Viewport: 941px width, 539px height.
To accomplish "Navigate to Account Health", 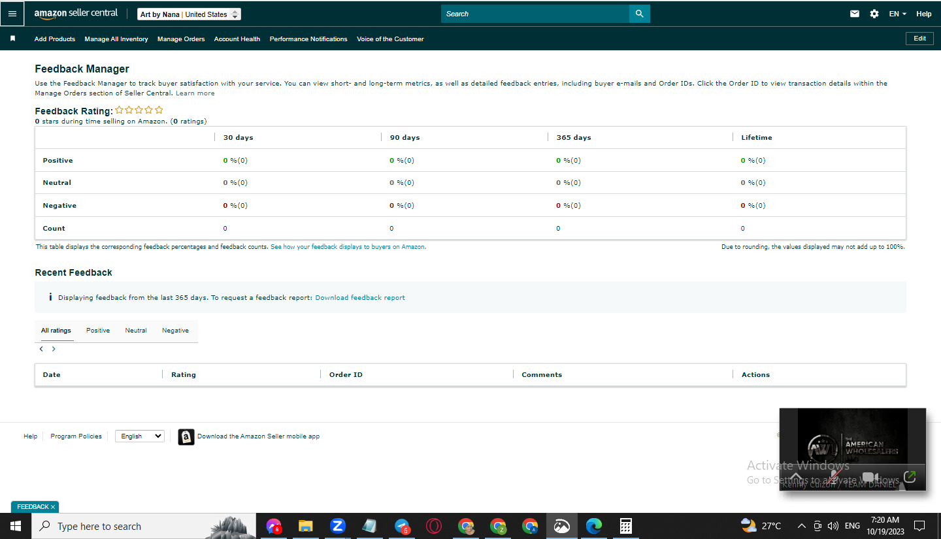I will coord(237,39).
